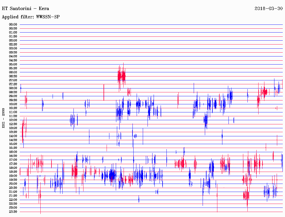Select the 12:00 time label
The width and height of the screenshot is (285, 217).
pos(13,120)
